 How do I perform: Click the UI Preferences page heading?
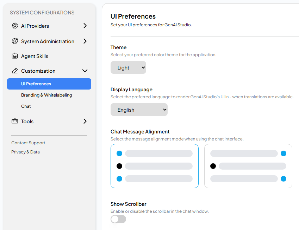[x=133, y=17]
